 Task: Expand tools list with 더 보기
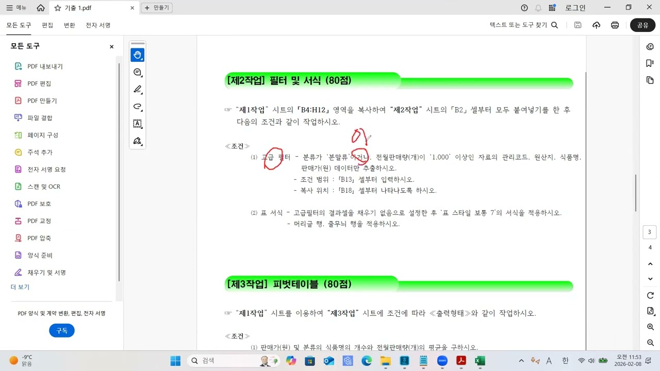click(20, 287)
